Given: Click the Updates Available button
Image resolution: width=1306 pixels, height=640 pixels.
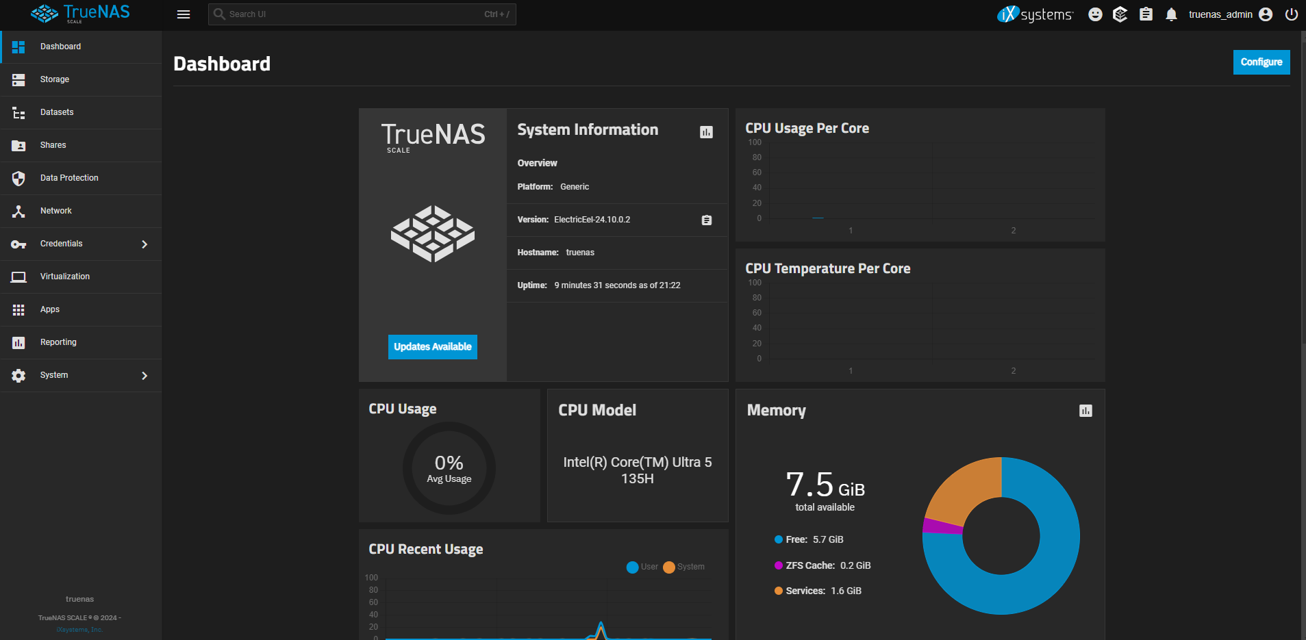Looking at the screenshot, I should coord(432,347).
